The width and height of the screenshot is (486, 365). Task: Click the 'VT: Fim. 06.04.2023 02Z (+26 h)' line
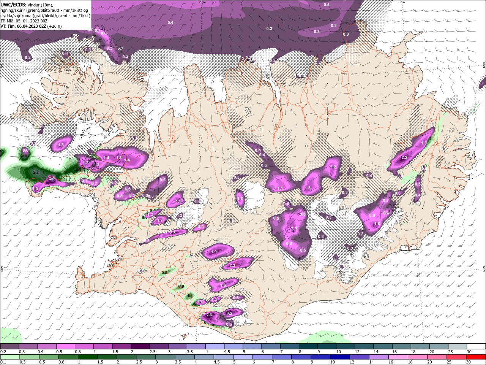tap(31, 26)
